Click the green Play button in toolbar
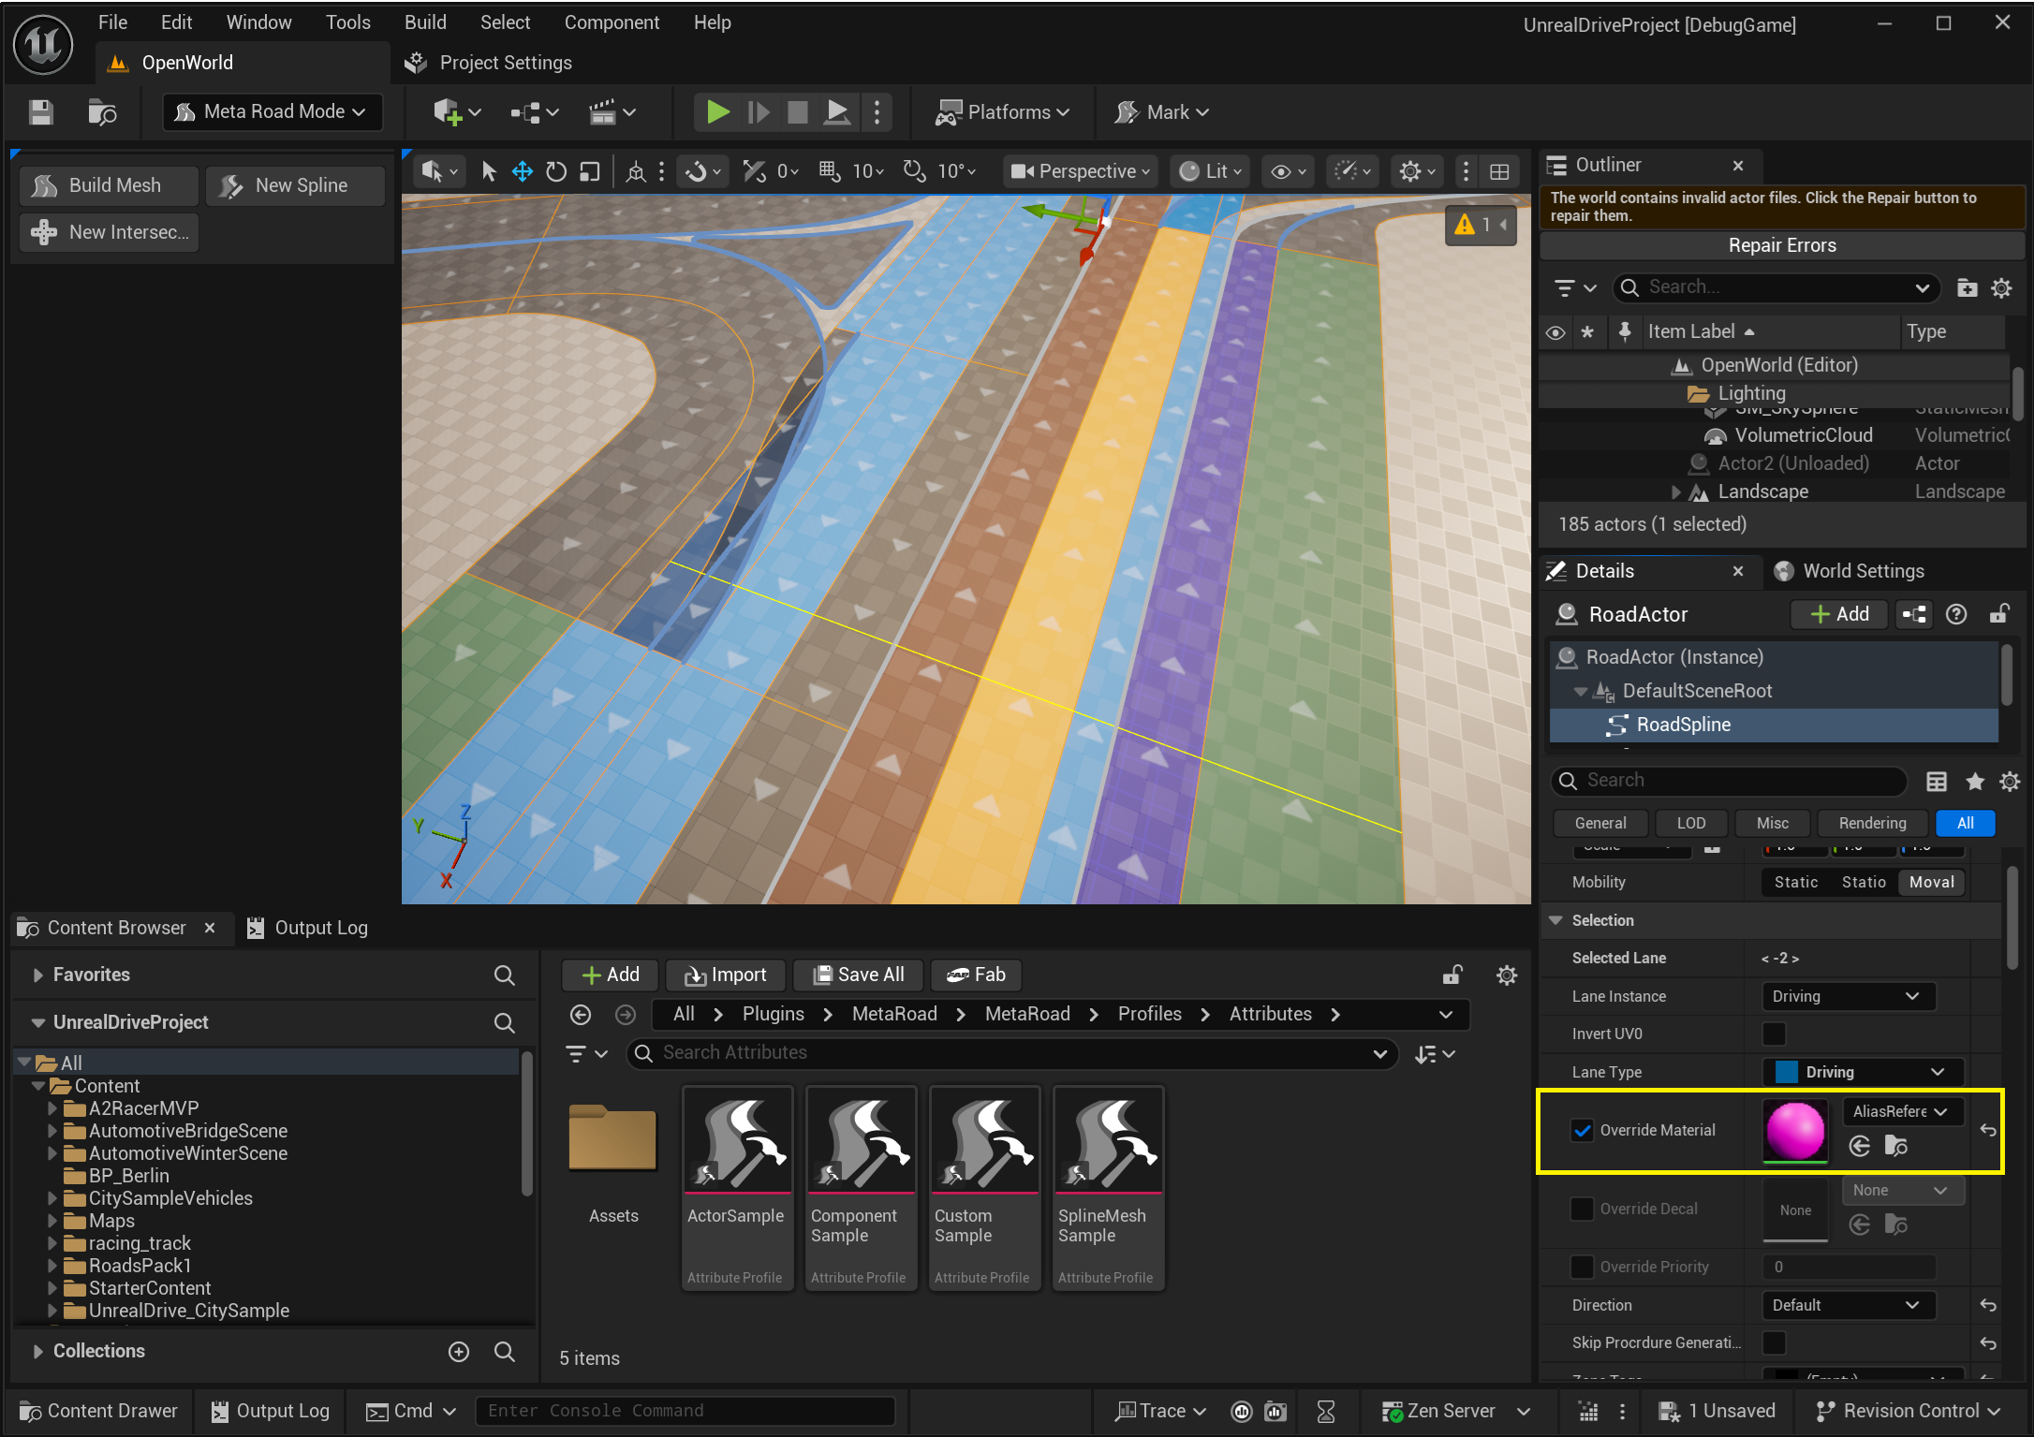 (x=717, y=112)
